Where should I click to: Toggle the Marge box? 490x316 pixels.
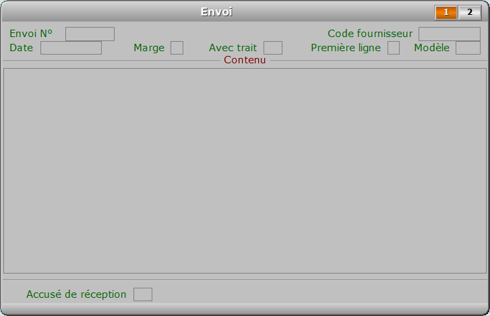pos(177,48)
